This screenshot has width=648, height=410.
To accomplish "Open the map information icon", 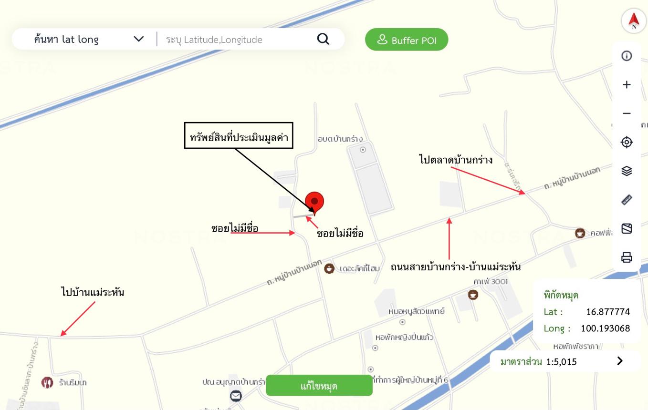I will [x=627, y=56].
